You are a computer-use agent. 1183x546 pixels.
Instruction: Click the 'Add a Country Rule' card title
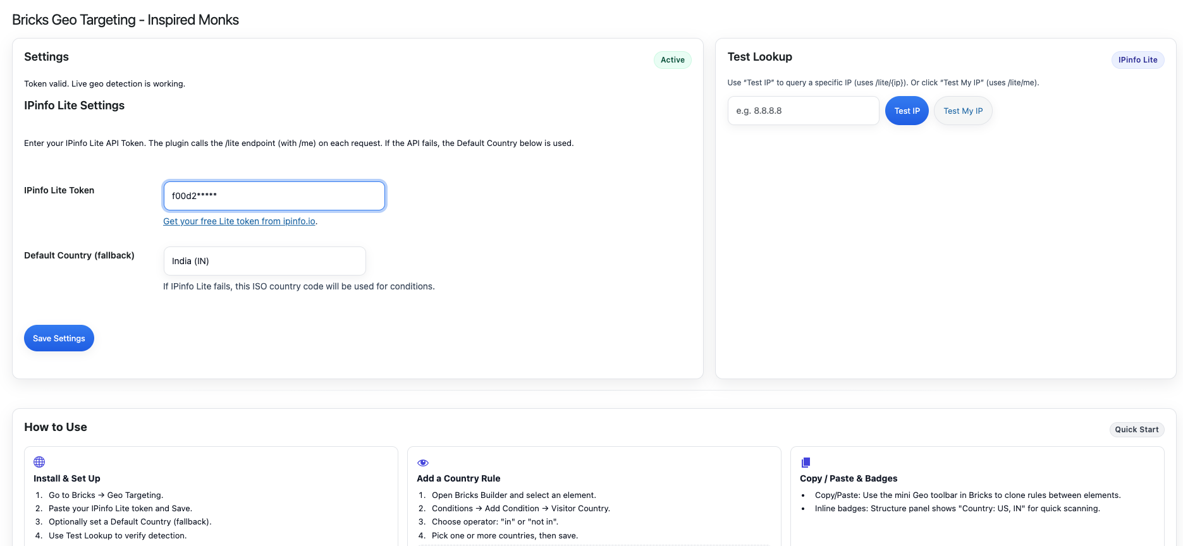coord(458,478)
